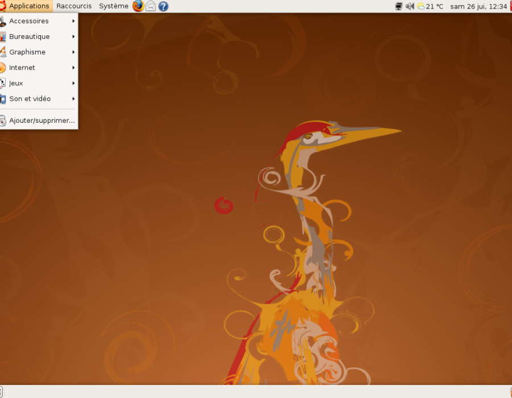Click the Ubuntu logo beside Applications
The width and height of the screenshot is (512, 398).
(3, 6)
